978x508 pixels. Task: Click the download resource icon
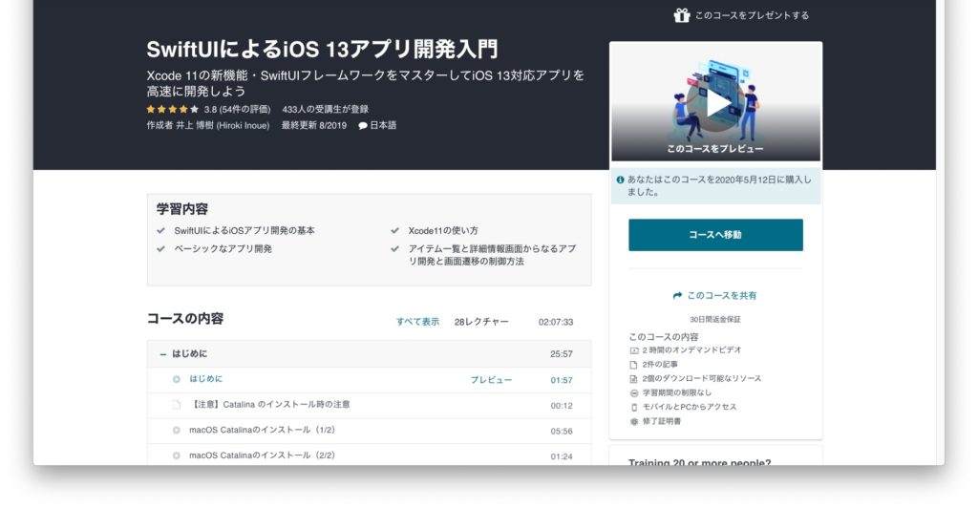click(634, 379)
